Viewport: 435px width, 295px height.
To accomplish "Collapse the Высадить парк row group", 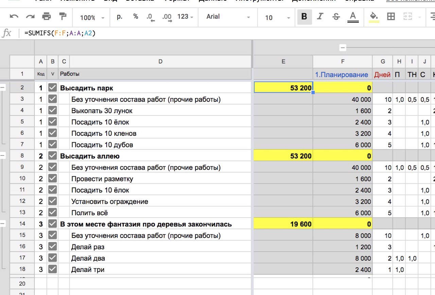I will 3,88.
